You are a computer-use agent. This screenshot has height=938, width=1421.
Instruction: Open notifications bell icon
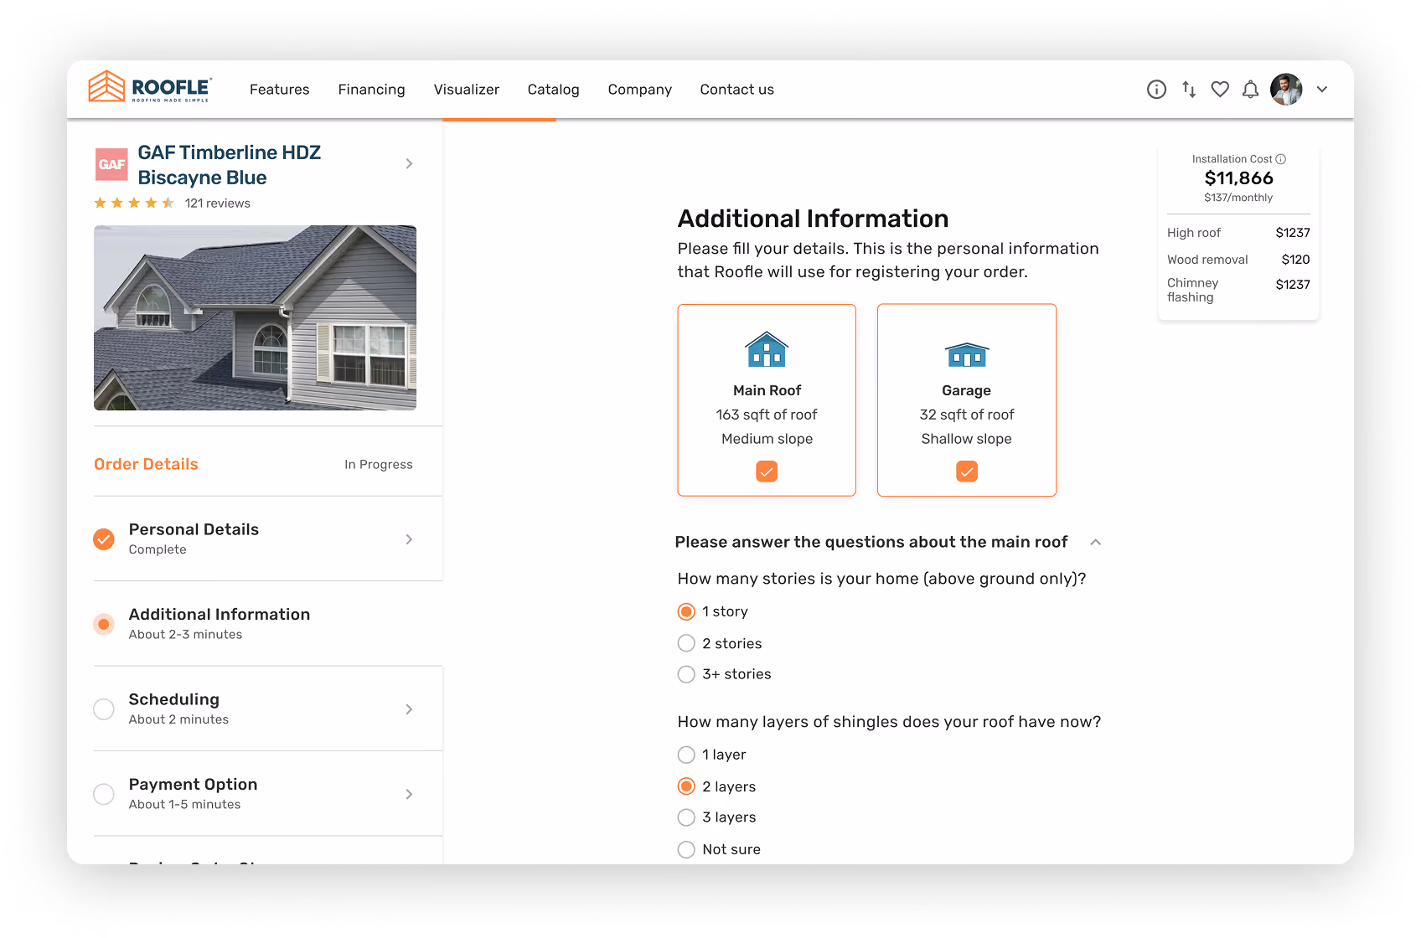tap(1250, 90)
